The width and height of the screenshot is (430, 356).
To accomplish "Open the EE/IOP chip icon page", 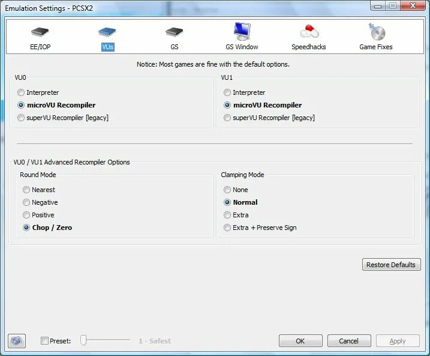I will tap(40, 32).
